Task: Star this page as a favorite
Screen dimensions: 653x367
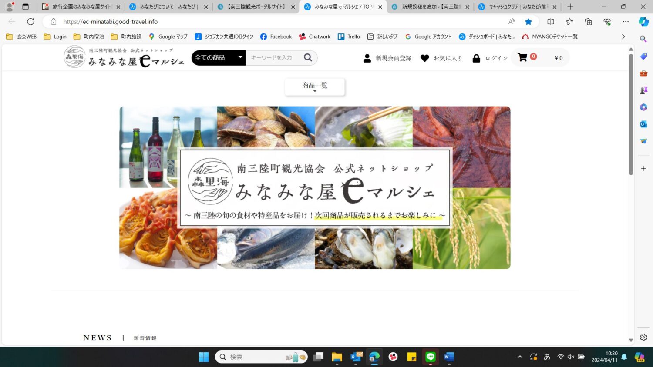Action: (x=528, y=21)
